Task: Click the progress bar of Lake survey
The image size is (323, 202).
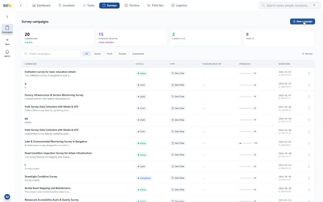Action: [x=245, y=143]
